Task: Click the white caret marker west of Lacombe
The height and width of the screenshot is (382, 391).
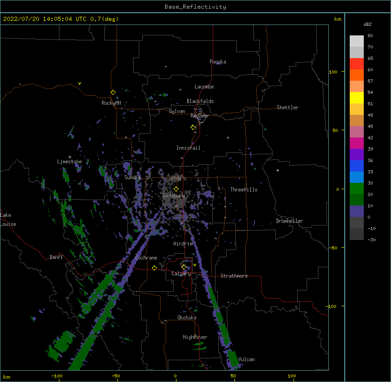Action: click(180, 90)
